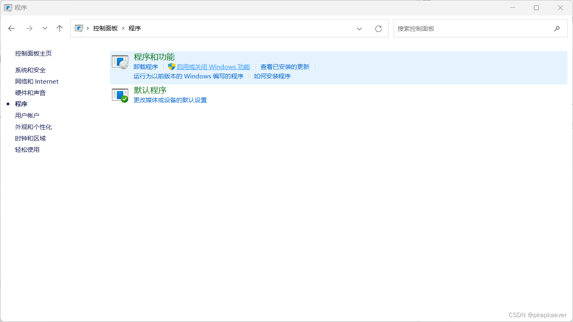The width and height of the screenshot is (573, 322).
Task: Open the address bar dropdown chevron
Action: coord(359,28)
